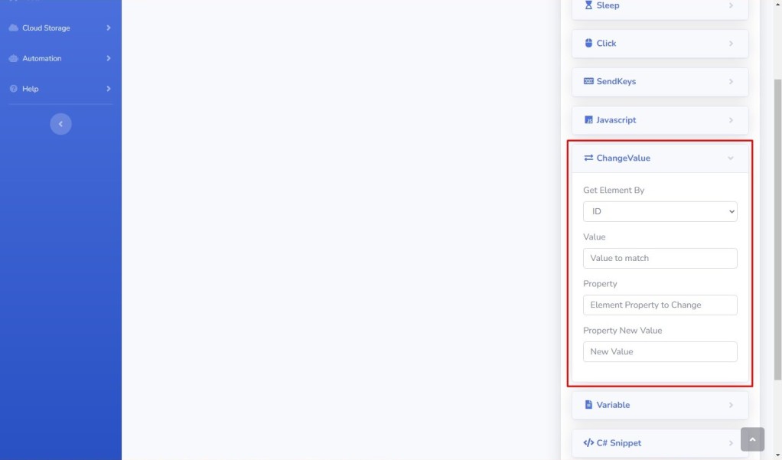Focus the New Value input field

pyautogui.click(x=660, y=352)
